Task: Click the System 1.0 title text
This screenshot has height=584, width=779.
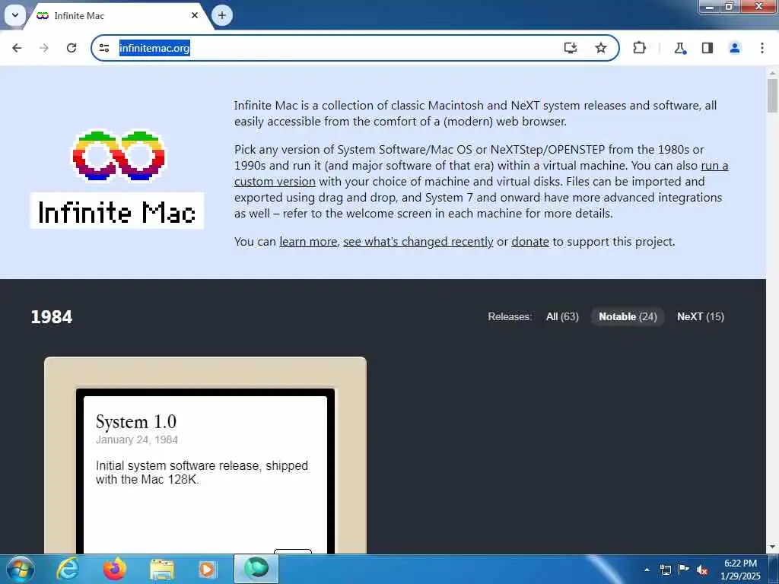Action: tap(136, 421)
